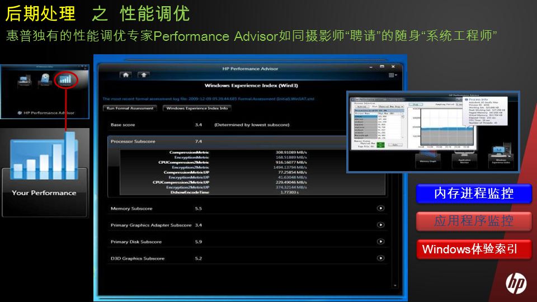
Task: Click Print button above memory graph
Action: (x=416, y=105)
